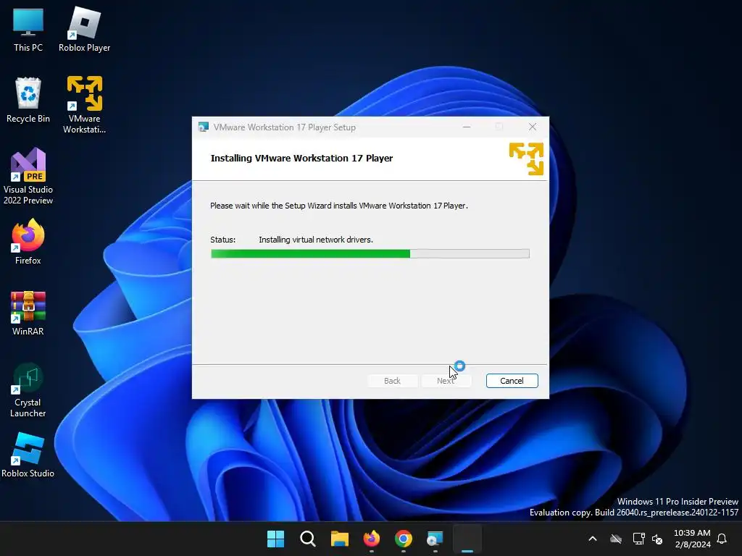
Task: Switch to Firefox in the taskbar
Action: (x=372, y=539)
